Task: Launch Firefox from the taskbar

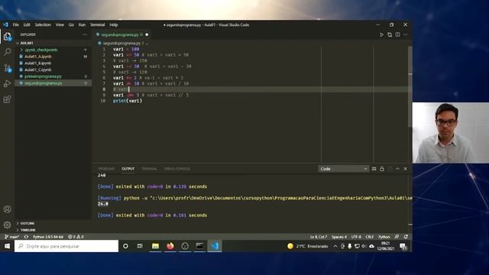Action: pyautogui.click(x=170, y=246)
